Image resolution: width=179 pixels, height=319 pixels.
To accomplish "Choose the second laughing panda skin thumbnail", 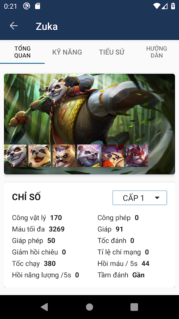I will (39, 156).
